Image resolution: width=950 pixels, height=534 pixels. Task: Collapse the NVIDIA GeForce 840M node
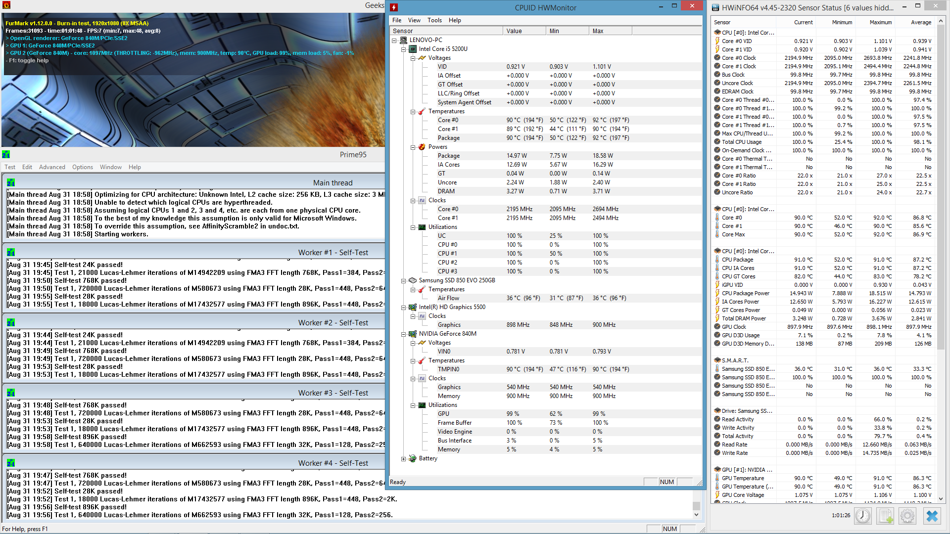coord(403,334)
